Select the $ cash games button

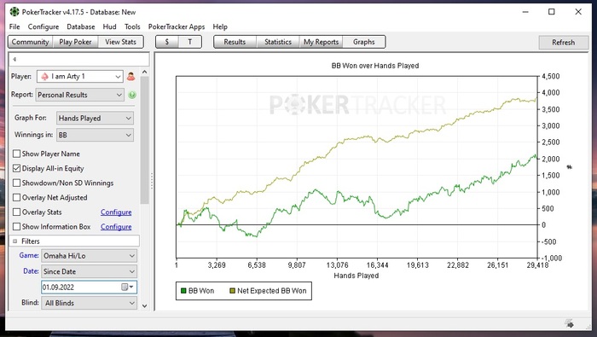tap(167, 42)
